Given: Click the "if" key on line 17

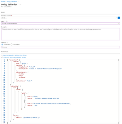Looking at the screenshot, I should click(x=14, y=88).
